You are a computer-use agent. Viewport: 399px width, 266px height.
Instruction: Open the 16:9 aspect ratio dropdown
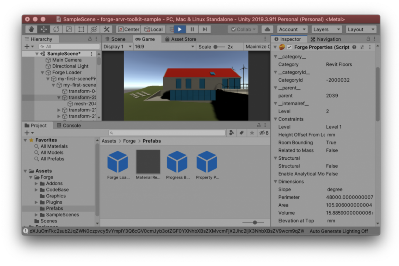coord(164,46)
